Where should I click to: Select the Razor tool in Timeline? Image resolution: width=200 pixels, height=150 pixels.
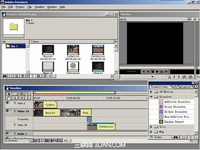pyautogui.click(x=28, y=94)
